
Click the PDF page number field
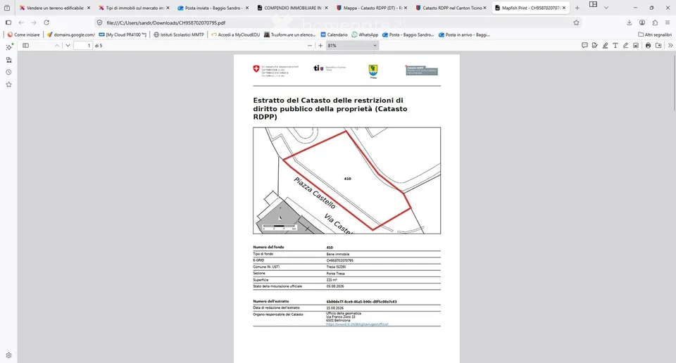click(x=83, y=45)
